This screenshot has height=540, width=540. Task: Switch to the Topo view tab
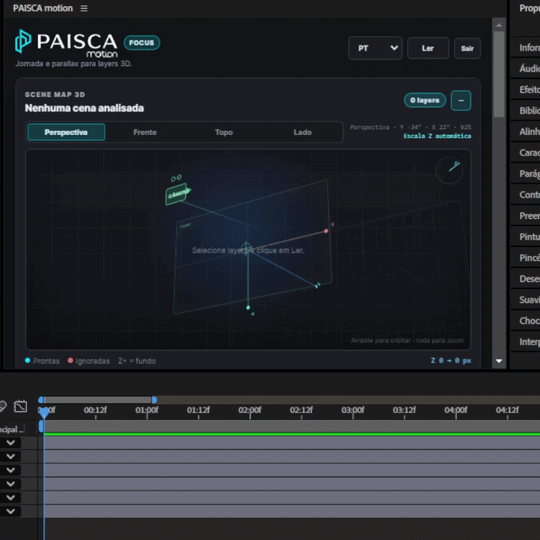pyautogui.click(x=224, y=132)
